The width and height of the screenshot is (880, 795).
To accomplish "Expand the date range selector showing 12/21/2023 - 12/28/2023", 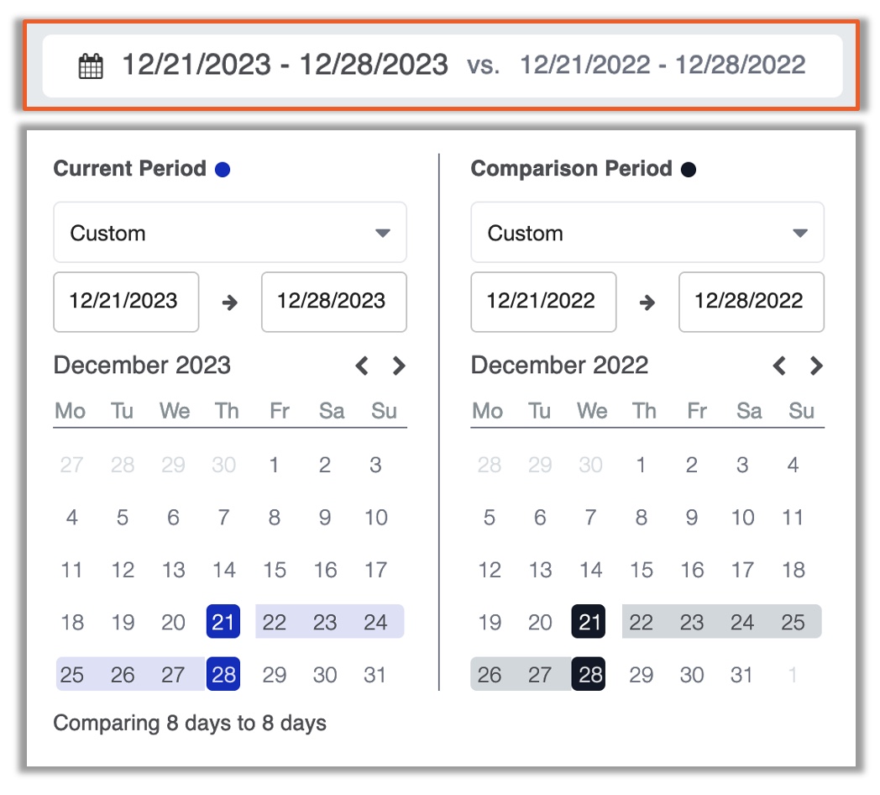I will (443, 66).
